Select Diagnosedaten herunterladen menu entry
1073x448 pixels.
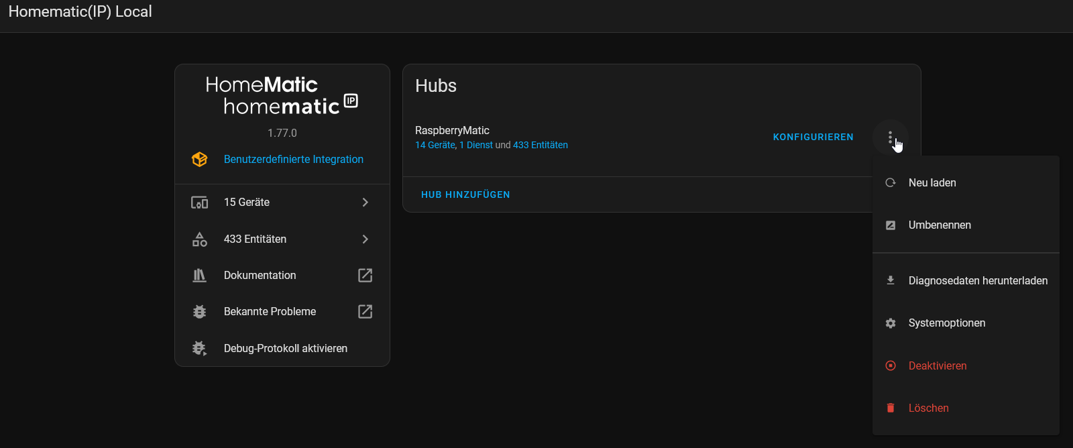(x=966, y=280)
